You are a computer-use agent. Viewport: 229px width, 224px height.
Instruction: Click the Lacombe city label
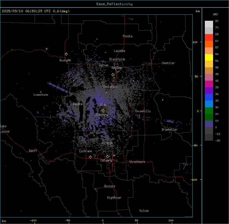click(x=120, y=51)
